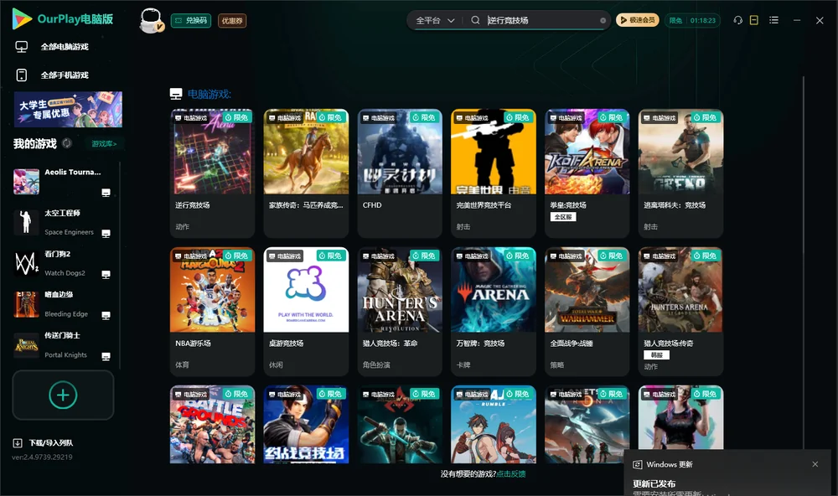Select Aeolis Tournament in my games

63,181
